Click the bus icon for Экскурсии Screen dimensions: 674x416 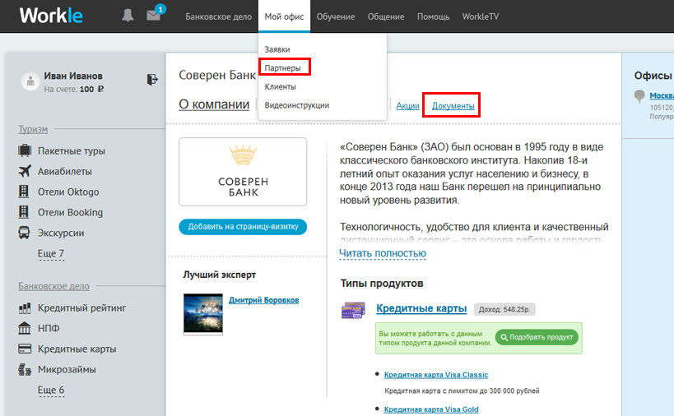click(24, 233)
